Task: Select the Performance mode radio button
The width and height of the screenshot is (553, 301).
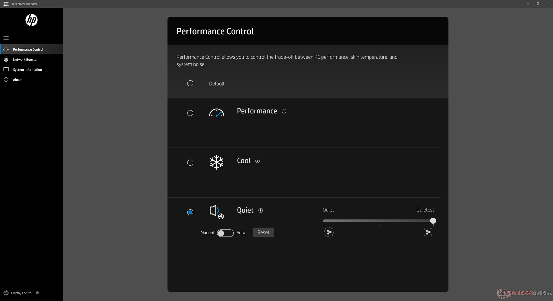Action: pyautogui.click(x=190, y=113)
